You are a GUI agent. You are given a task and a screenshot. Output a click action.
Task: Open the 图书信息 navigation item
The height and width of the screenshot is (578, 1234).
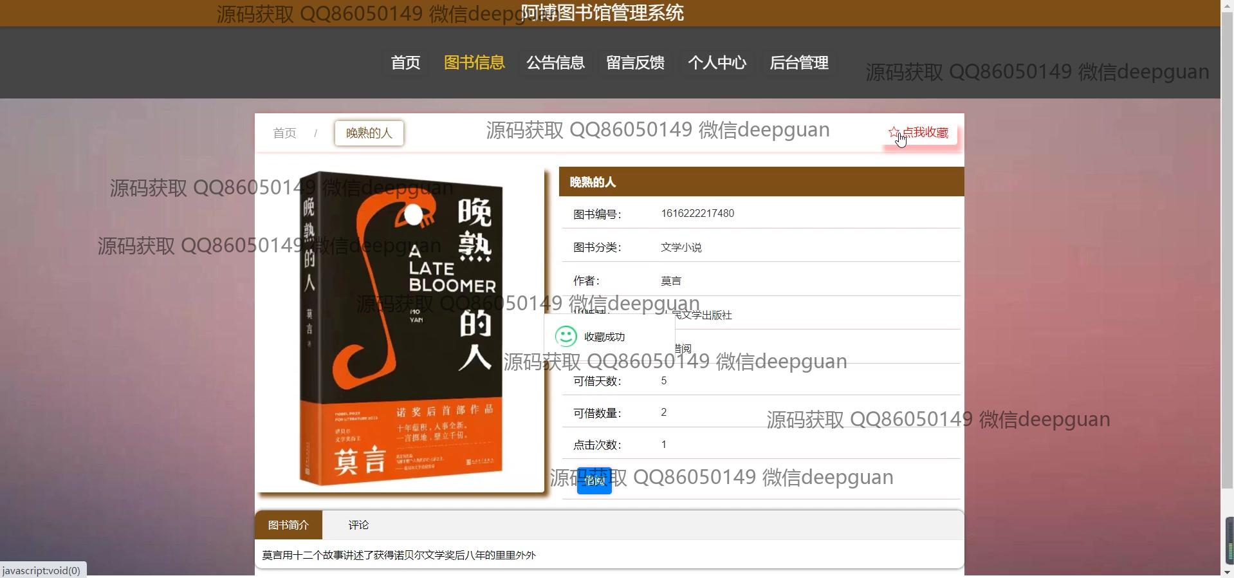(x=474, y=62)
